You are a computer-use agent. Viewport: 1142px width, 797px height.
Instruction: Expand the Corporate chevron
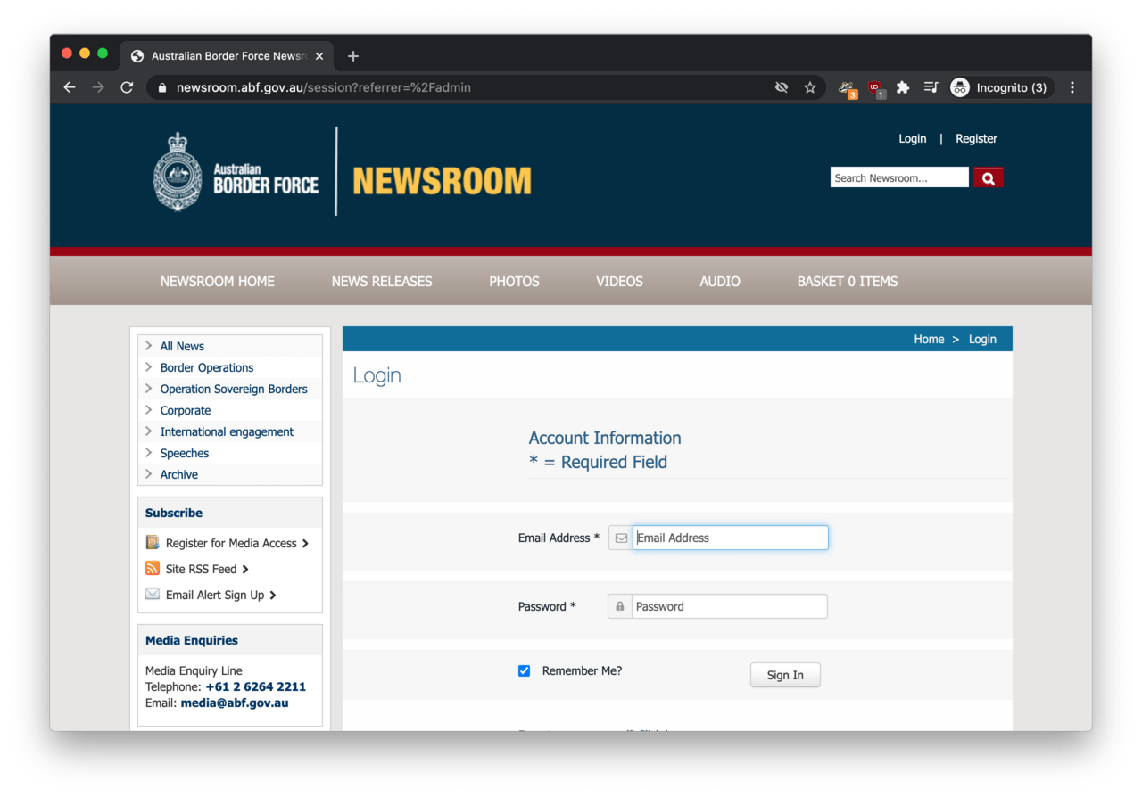(148, 410)
